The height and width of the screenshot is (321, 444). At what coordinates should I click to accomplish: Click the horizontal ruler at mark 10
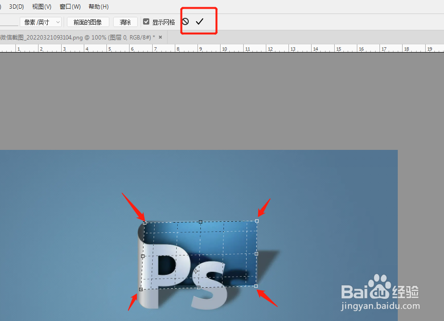tap(224, 49)
